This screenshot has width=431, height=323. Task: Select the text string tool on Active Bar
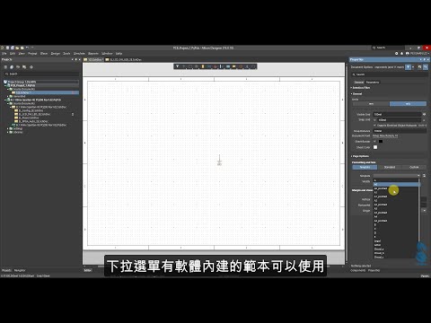point(247,66)
